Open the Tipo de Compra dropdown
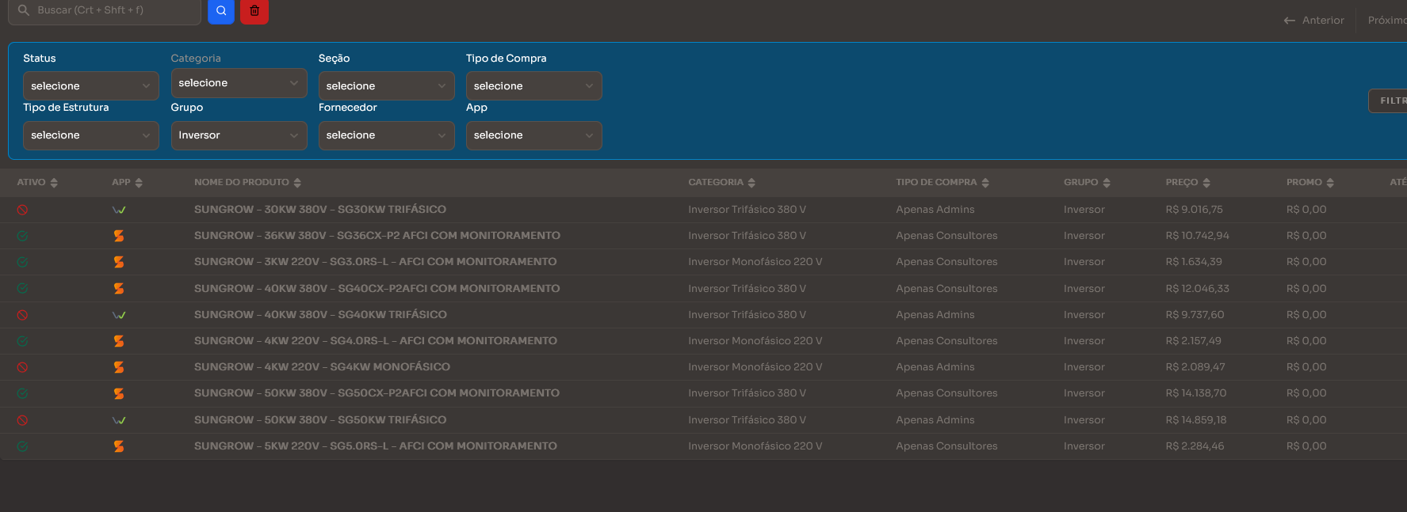 [x=533, y=86]
